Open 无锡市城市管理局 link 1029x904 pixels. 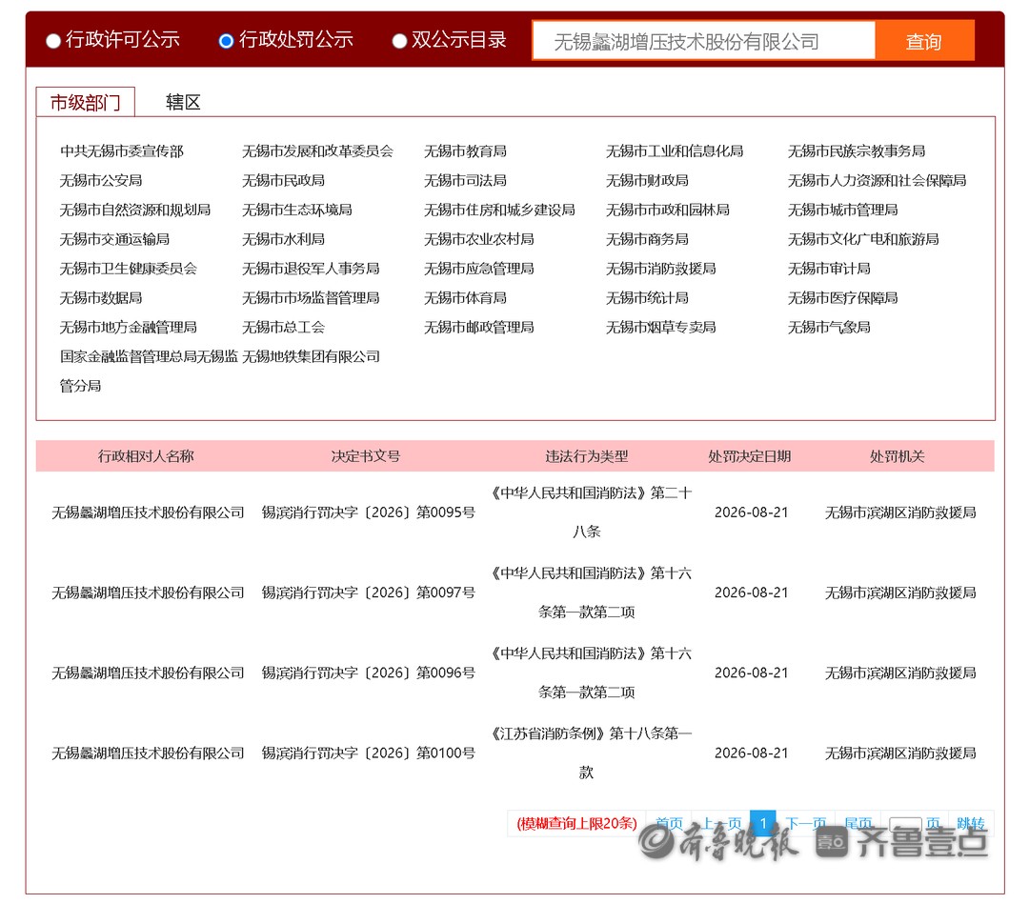[842, 210]
